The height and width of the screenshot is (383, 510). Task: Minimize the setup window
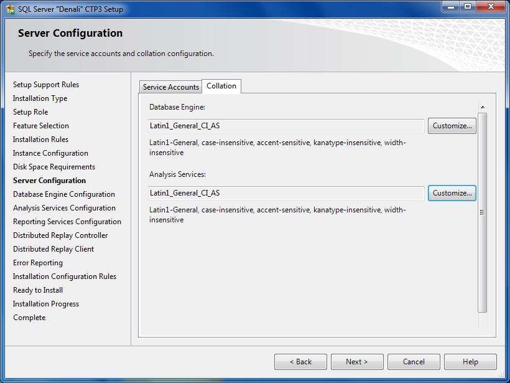click(x=451, y=6)
